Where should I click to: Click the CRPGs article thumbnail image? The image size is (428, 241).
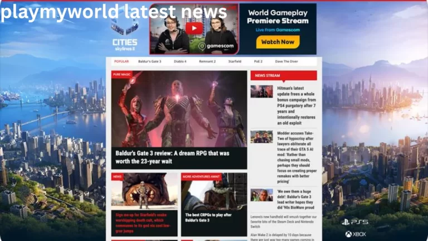(x=214, y=191)
